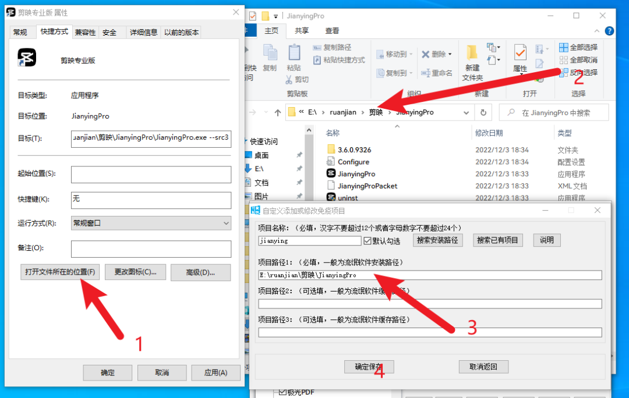629x398 pixels.
Task: Click 粘贴快捷方式 in ribbon
Action: (x=340, y=60)
